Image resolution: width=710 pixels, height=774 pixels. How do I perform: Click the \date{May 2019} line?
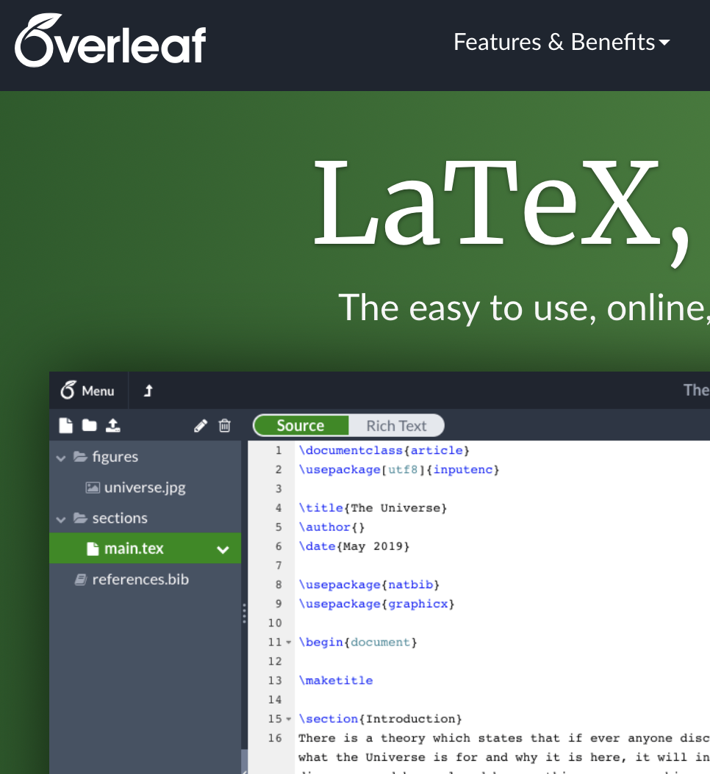pos(354,546)
